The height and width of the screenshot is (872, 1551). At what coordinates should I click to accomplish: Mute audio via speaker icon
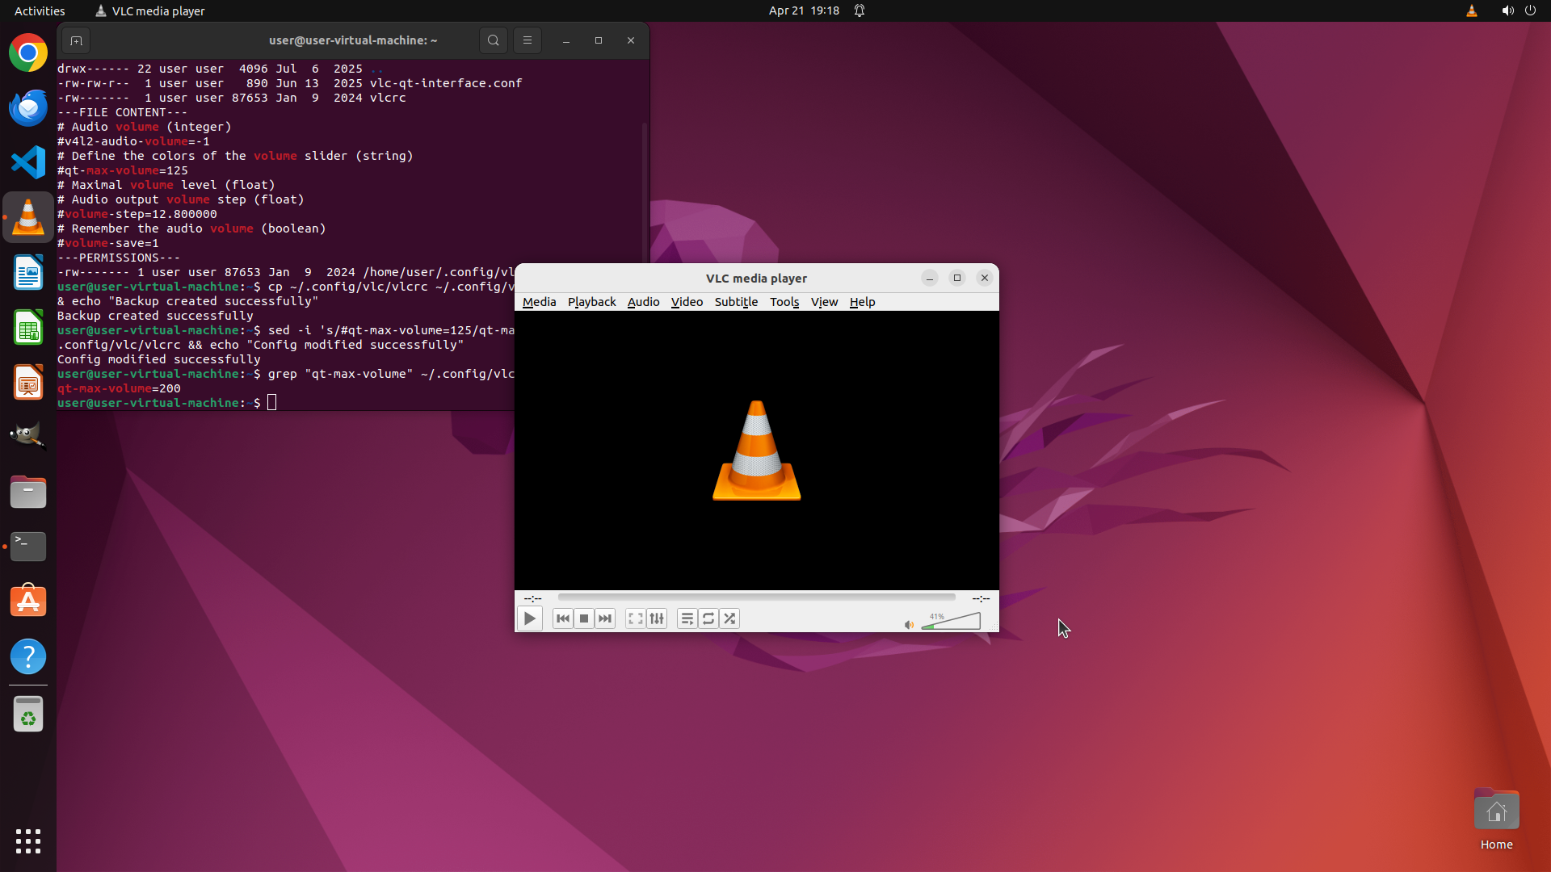[x=909, y=624]
